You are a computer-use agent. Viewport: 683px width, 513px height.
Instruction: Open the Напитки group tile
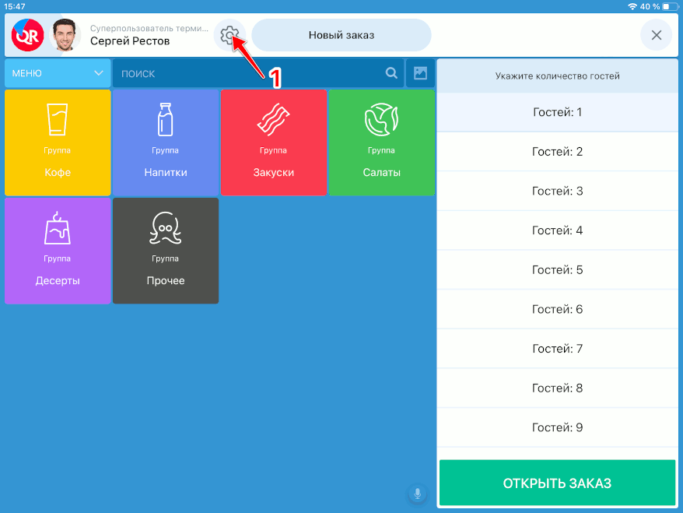point(166,142)
